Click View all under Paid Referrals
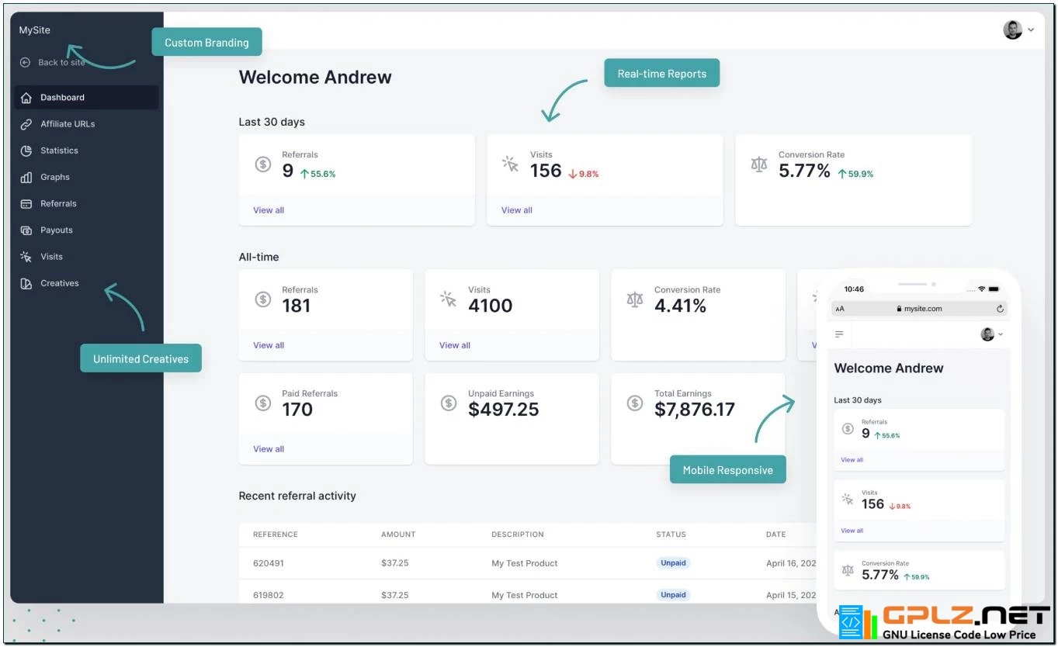The image size is (1058, 647). click(268, 448)
